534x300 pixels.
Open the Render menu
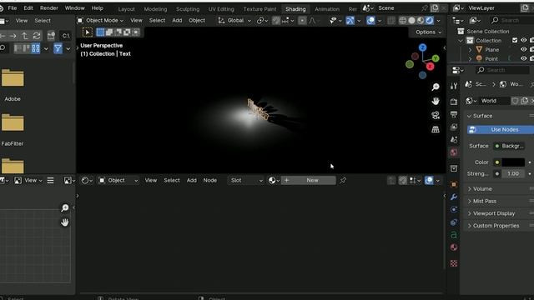click(x=49, y=7)
